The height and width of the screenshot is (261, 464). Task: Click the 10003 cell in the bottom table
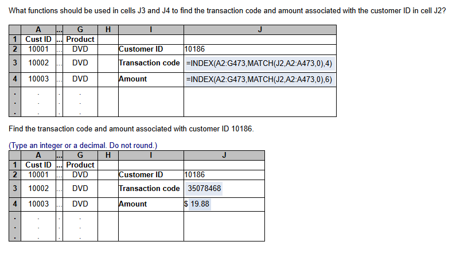tap(38, 204)
